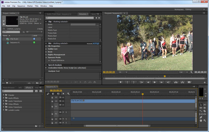The height and width of the screenshot is (132, 209).
Task: Switch to Media Browser tab
Action: (9, 88)
